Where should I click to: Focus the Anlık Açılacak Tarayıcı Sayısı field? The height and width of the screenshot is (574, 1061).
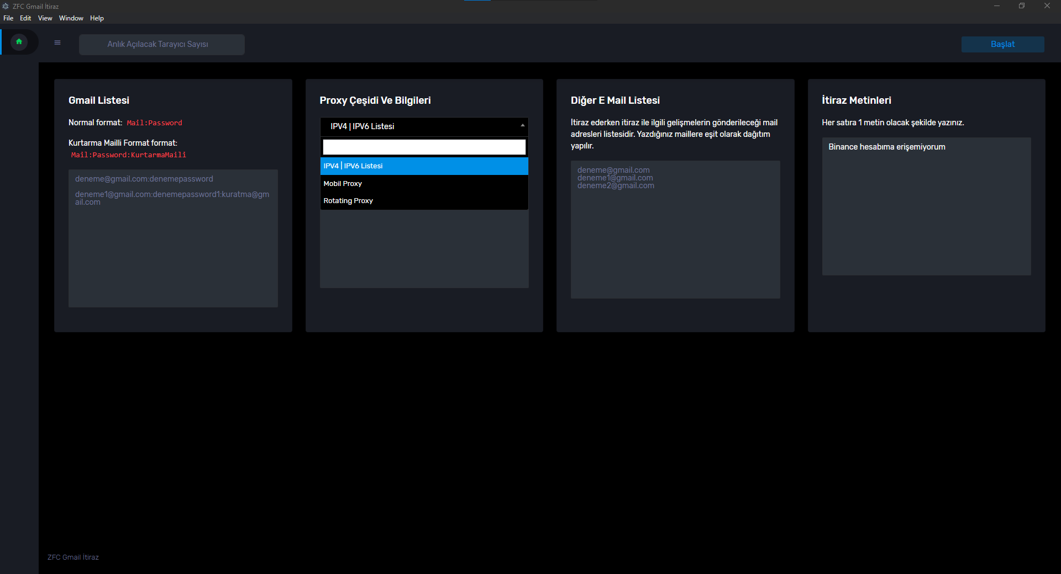pos(162,44)
